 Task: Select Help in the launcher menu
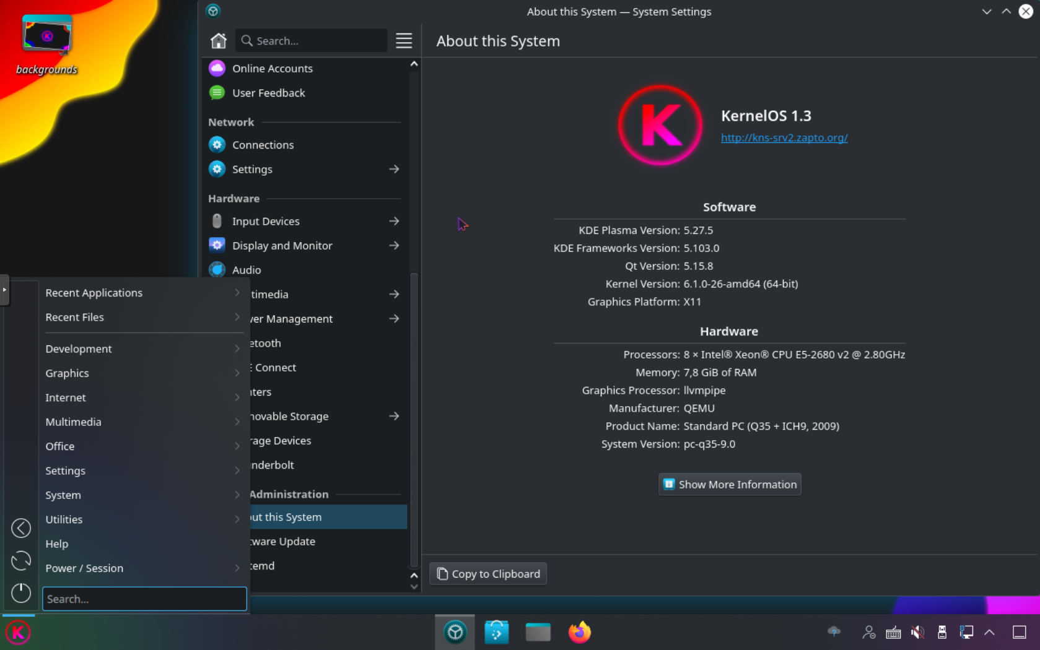pos(143,544)
